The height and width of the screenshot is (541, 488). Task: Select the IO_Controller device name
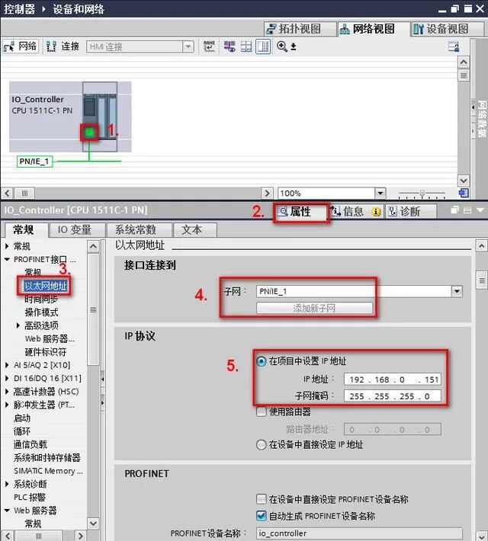(38, 99)
